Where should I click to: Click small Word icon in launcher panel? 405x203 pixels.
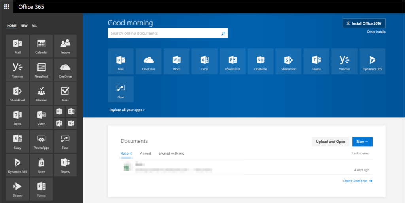tap(59, 112)
